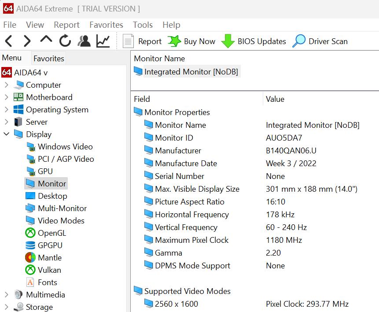This screenshot has width=379, height=312.
Task: Click the Forward navigation arrow
Action: tap(27, 41)
